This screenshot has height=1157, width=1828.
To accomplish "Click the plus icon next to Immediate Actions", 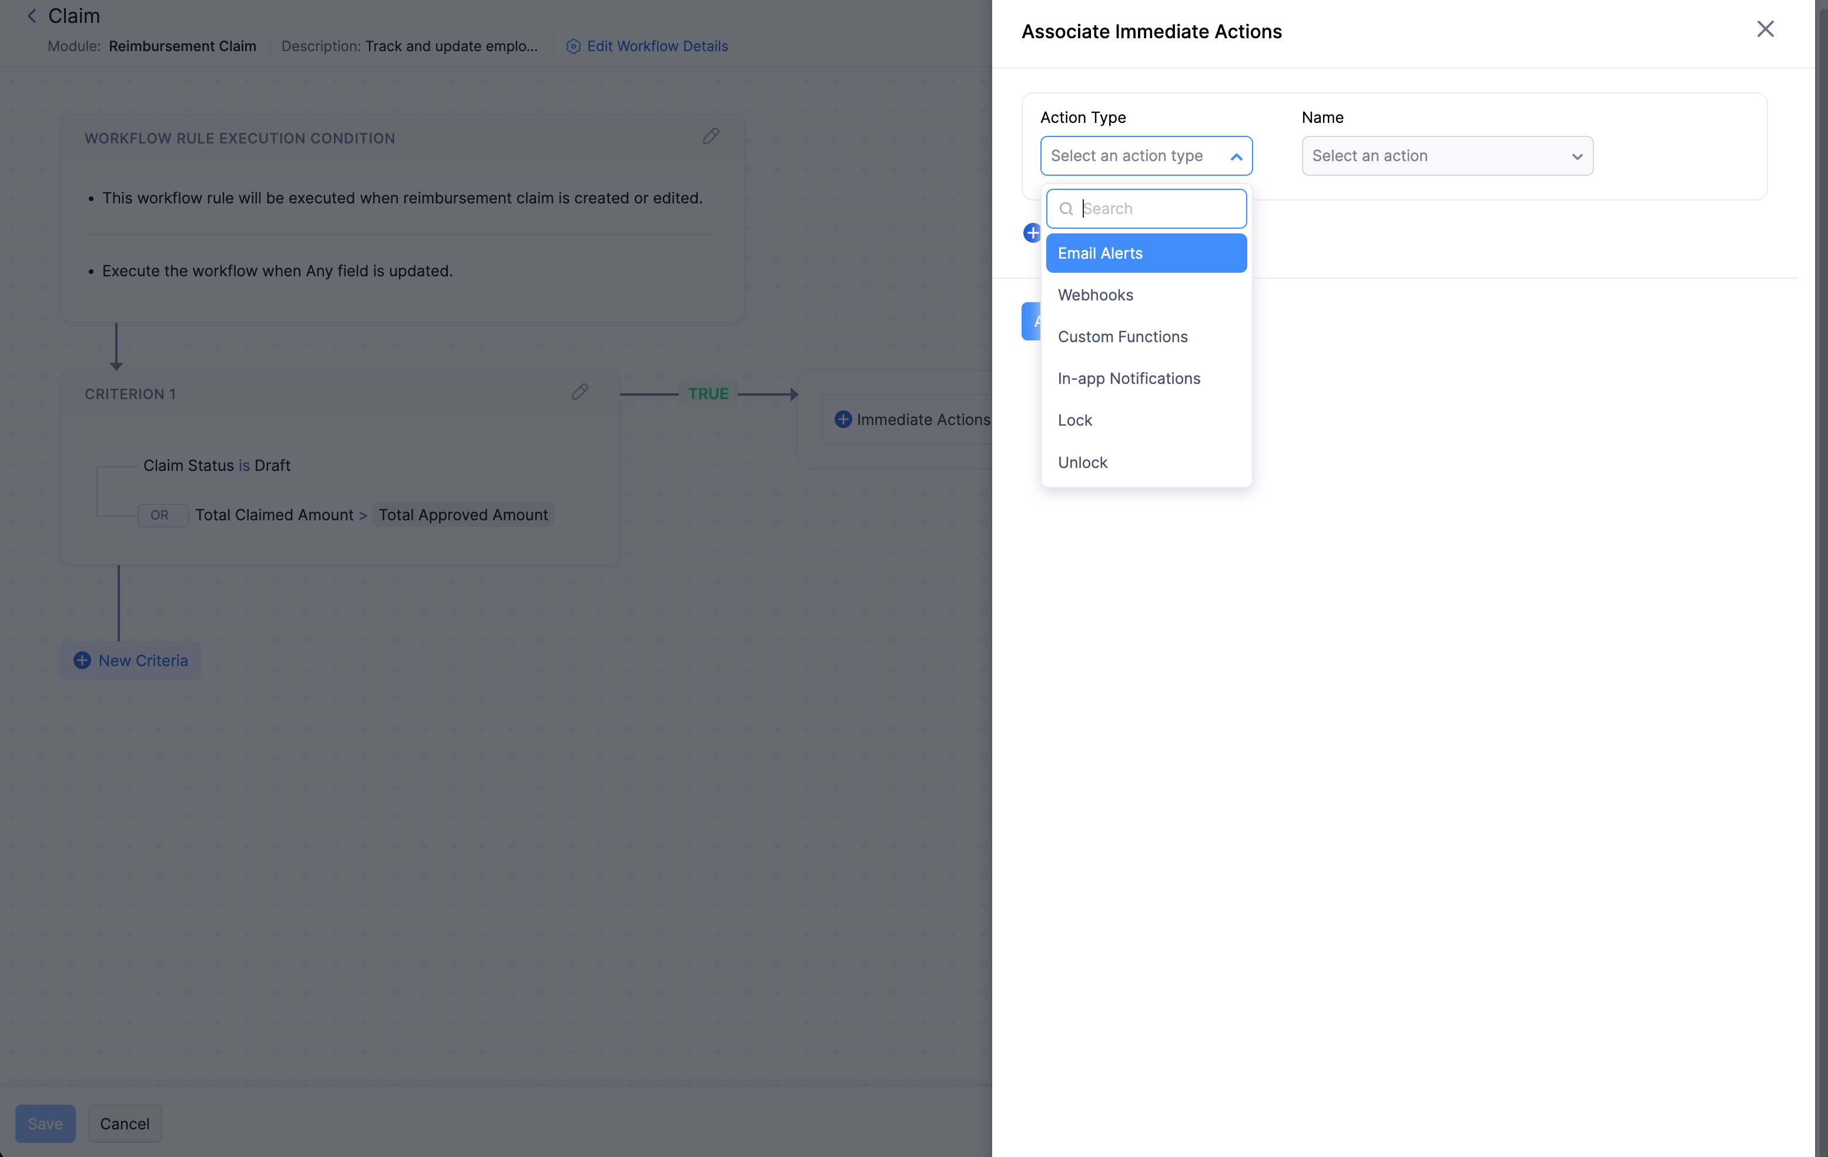I will [843, 419].
